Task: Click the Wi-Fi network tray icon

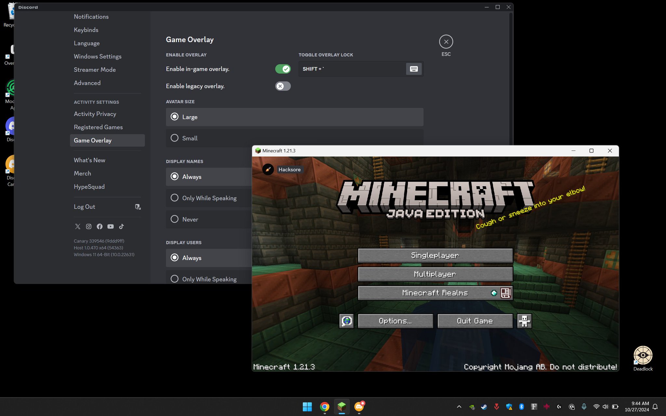Action: click(596, 407)
